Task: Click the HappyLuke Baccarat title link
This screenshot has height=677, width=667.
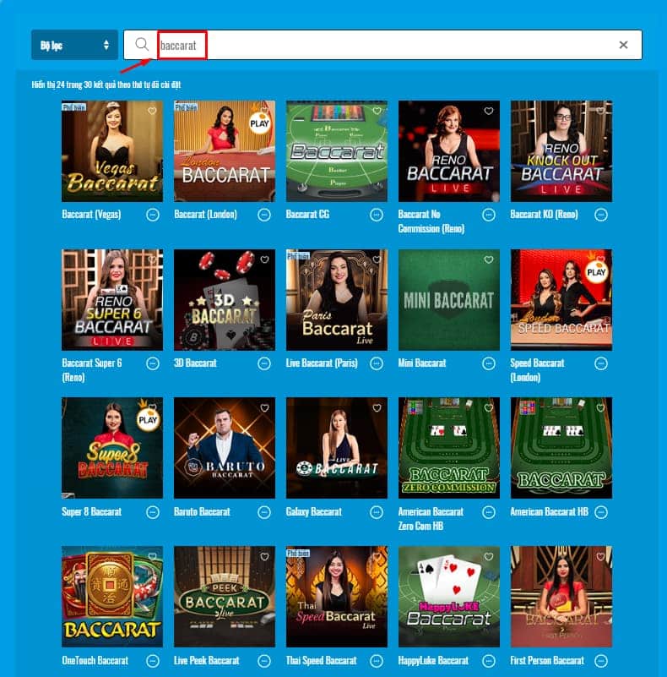Action: click(x=433, y=660)
